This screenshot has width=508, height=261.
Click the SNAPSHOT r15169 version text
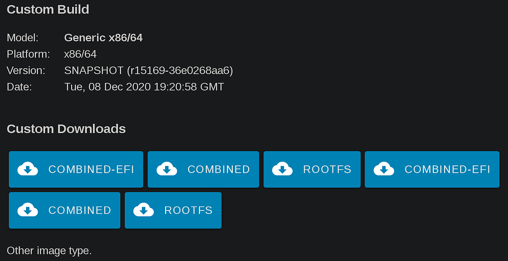[x=148, y=71]
